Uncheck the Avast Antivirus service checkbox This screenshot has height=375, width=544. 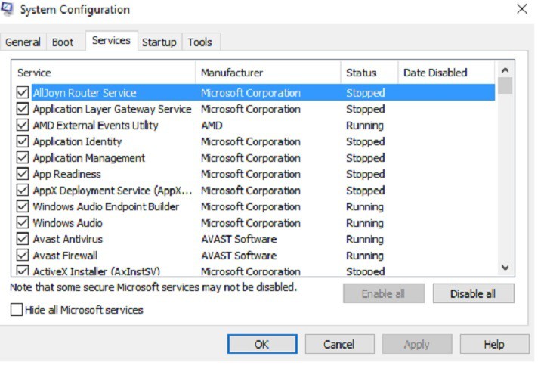pyautogui.click(x=23, y=239)
